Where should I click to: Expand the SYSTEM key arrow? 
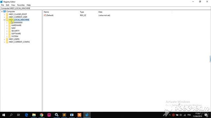pyautogui.click(x=7, y=36)
